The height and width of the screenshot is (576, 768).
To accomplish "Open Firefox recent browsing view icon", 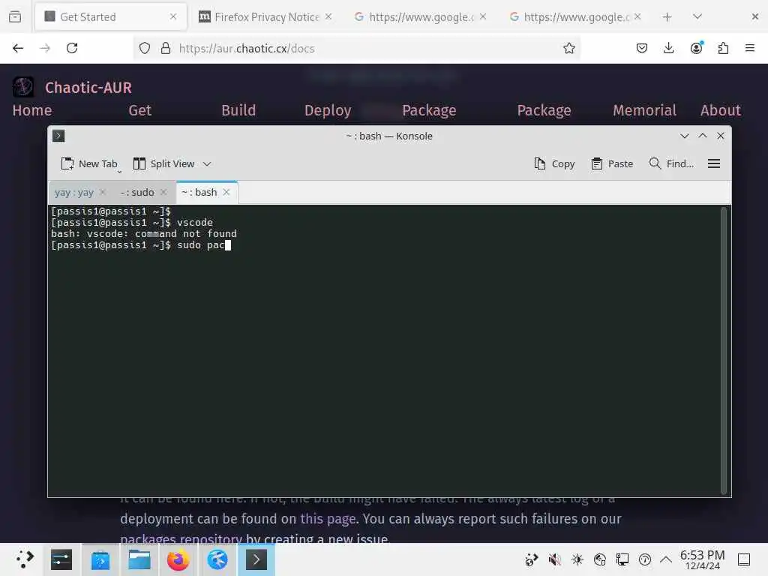I will tap(15, 16).
